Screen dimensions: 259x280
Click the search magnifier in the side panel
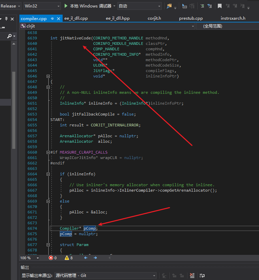(9, 36)
